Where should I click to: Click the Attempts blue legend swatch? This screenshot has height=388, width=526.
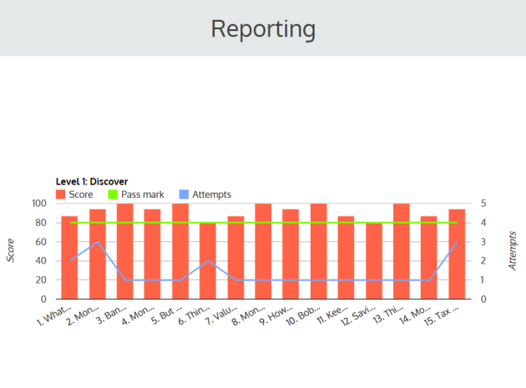[x=184, y=194]
